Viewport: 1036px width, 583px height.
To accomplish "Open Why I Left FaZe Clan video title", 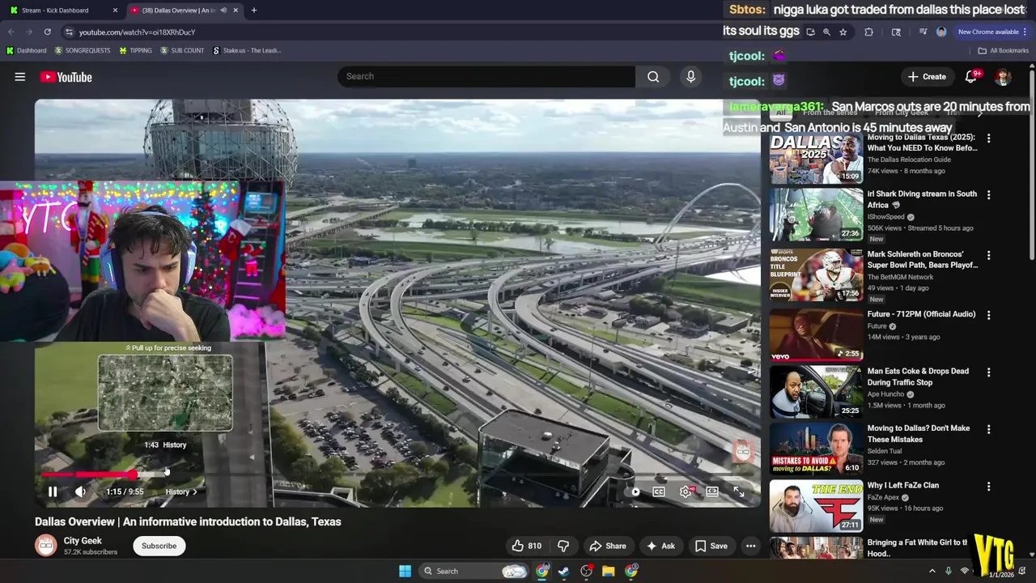I will click(903, 485).
